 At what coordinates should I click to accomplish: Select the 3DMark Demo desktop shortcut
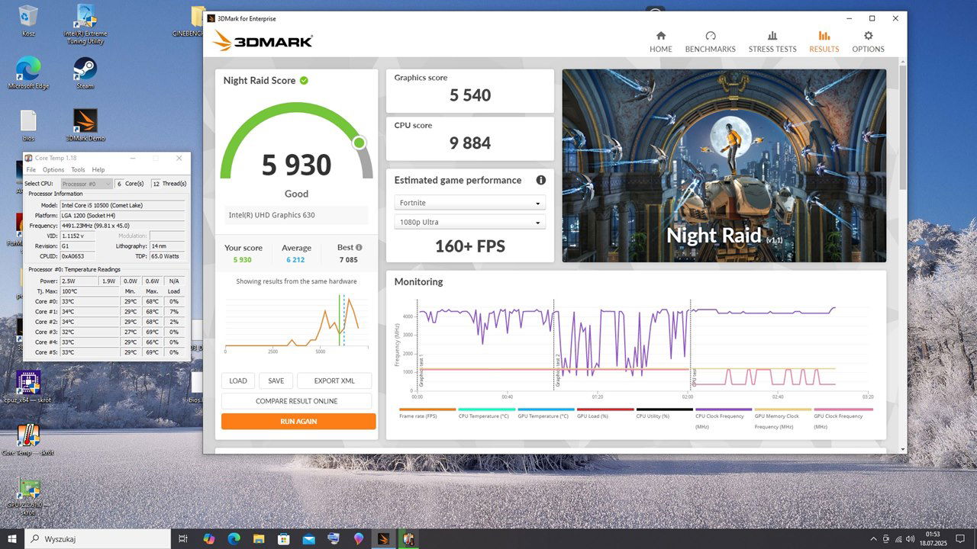[85, 126]
